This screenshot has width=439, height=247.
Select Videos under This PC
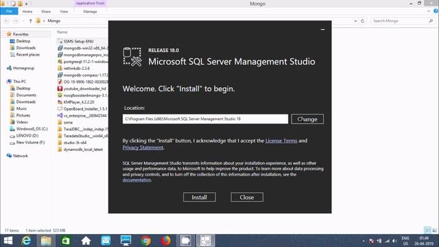22,122
